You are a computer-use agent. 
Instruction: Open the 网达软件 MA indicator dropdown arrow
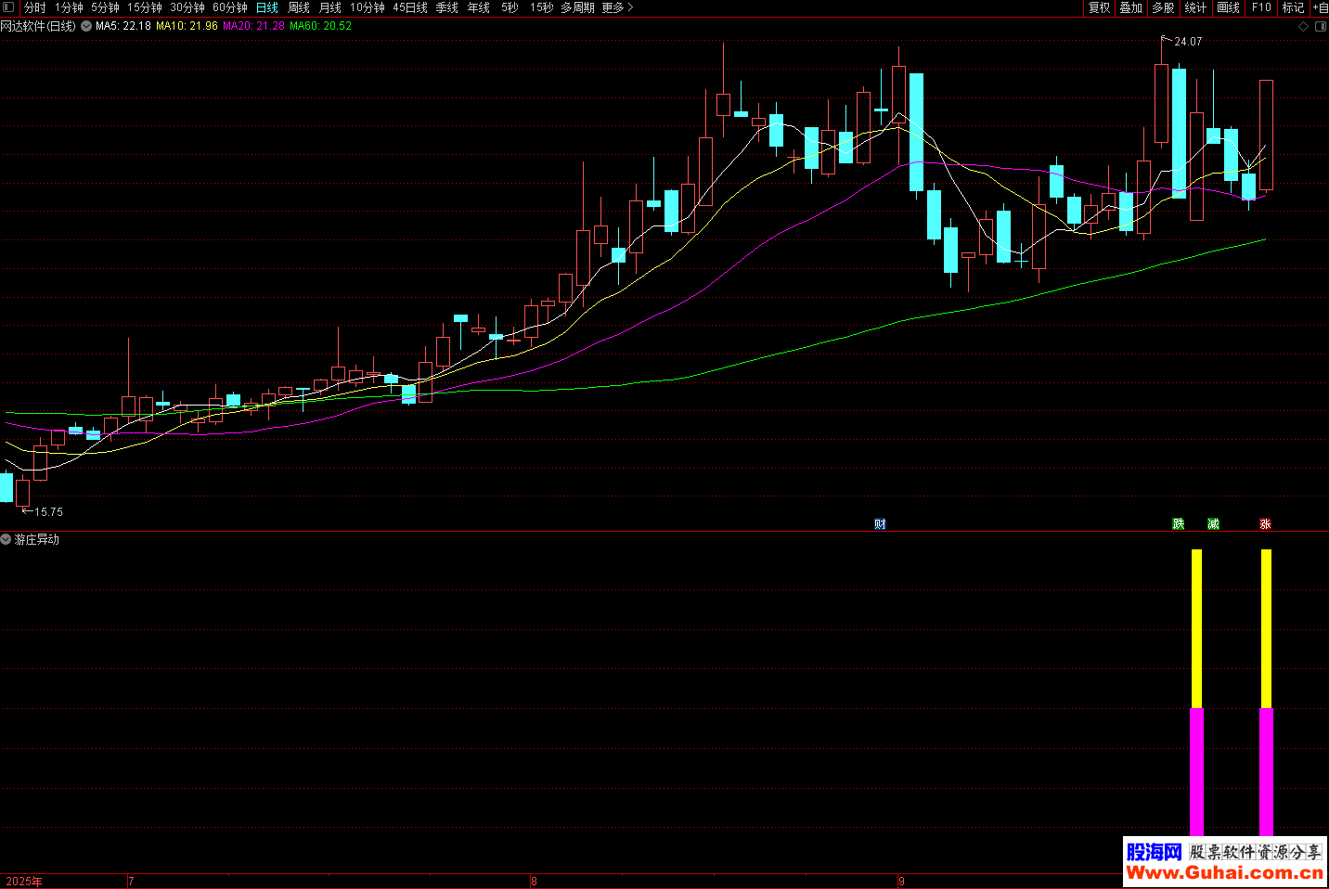[x=86, y=26]
